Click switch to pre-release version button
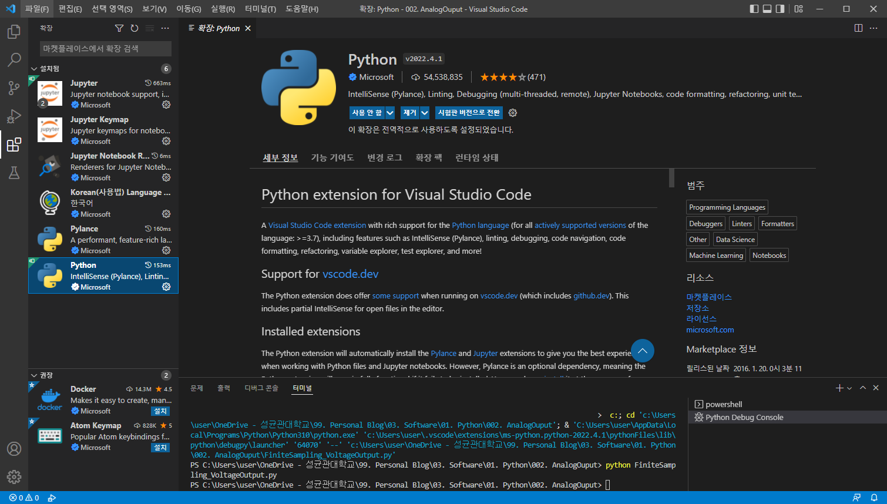Viewport: 887px width, 504px height. click(469, 113)
